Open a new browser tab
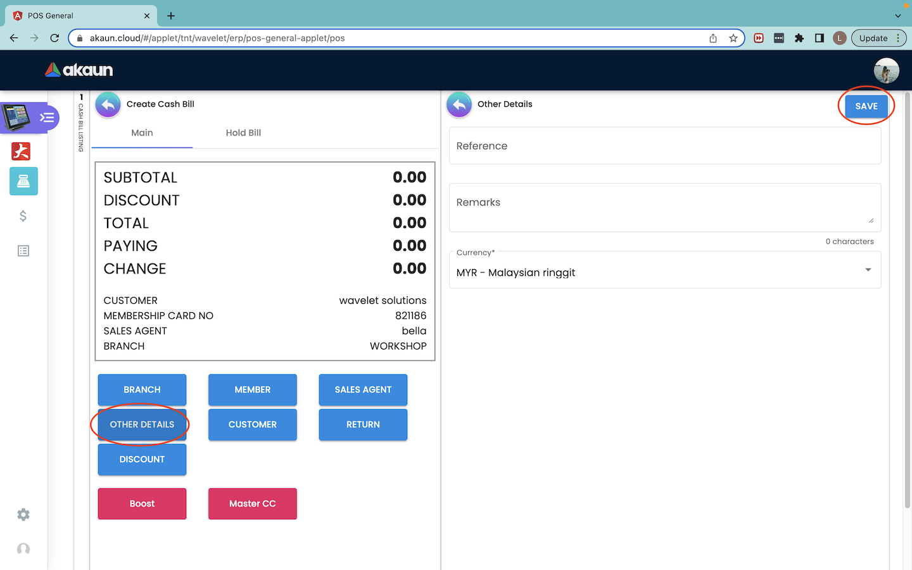The width and height of the screenshot is (912, 570). click(x=171, y=16)
